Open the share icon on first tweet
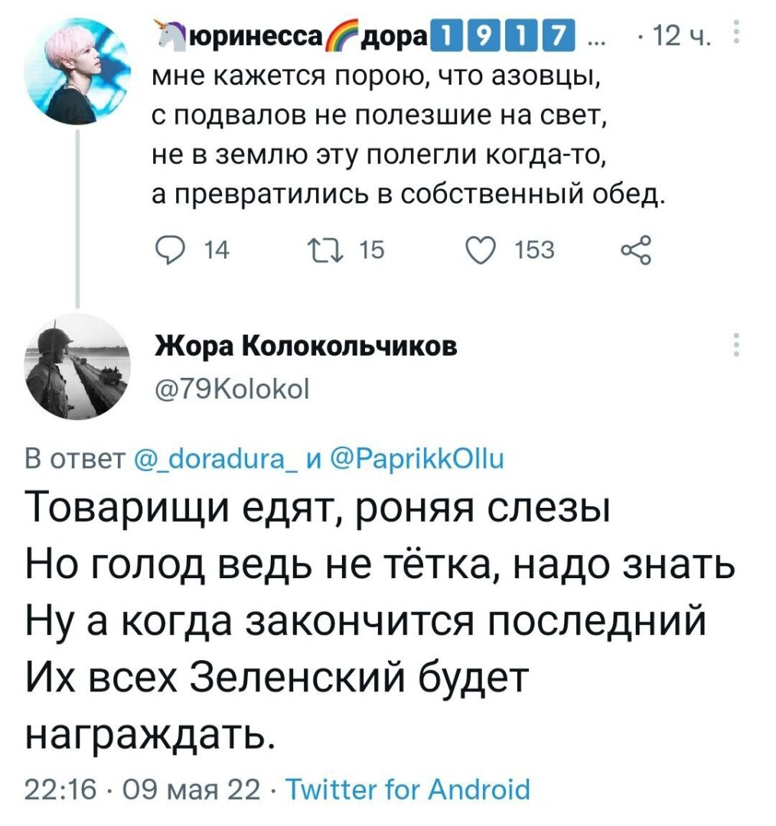The image size is (776, 826). pos(637,249)
